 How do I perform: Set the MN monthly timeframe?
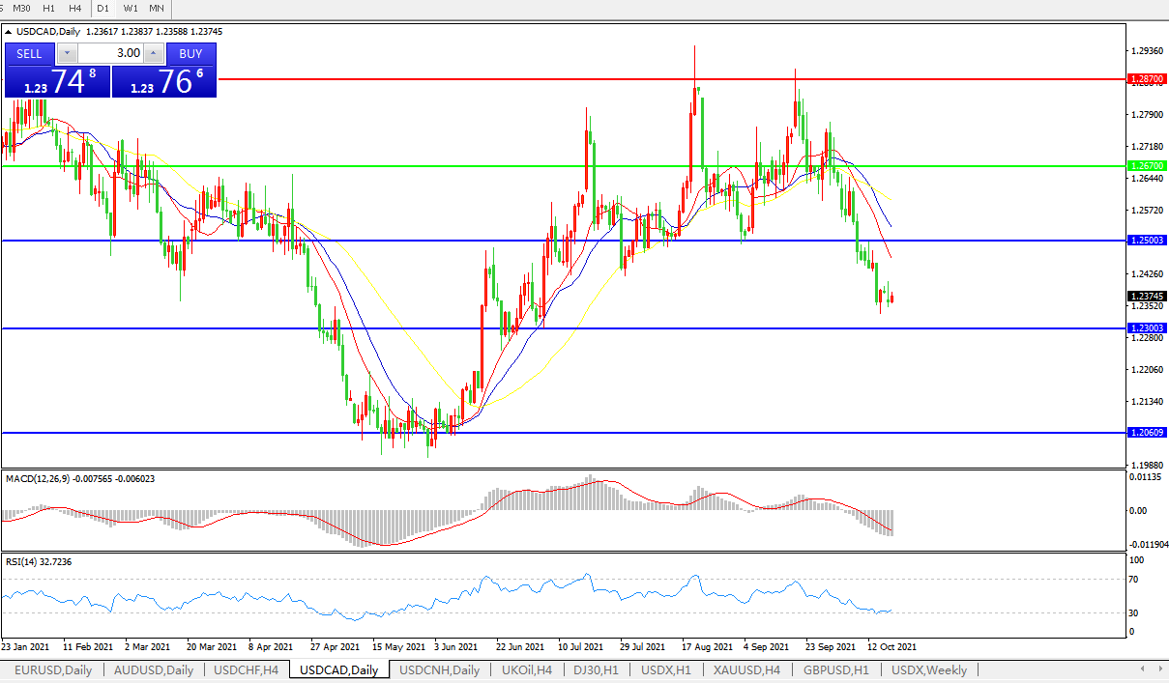click(156, 8)
